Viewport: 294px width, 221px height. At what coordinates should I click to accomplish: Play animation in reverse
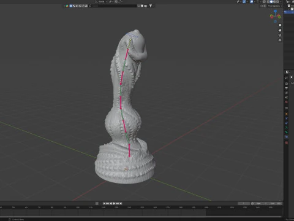pos(111,203)
